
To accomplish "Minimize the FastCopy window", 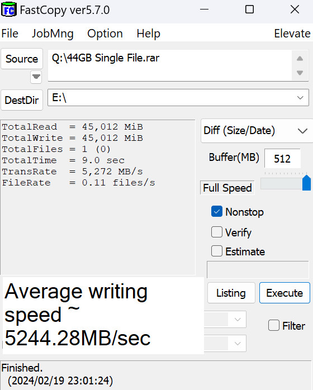I will coord(204,9).
